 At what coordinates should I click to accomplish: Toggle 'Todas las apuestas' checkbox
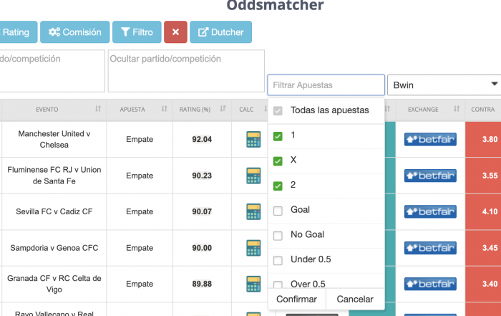278,110
